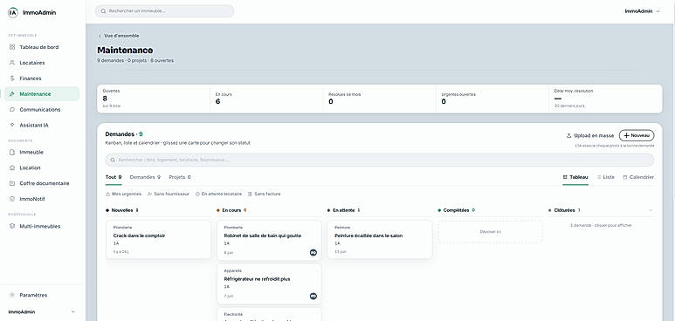Open the top-right ImmoAdmin user dropdown
The image size is (675, 321).
pos(642,11)
